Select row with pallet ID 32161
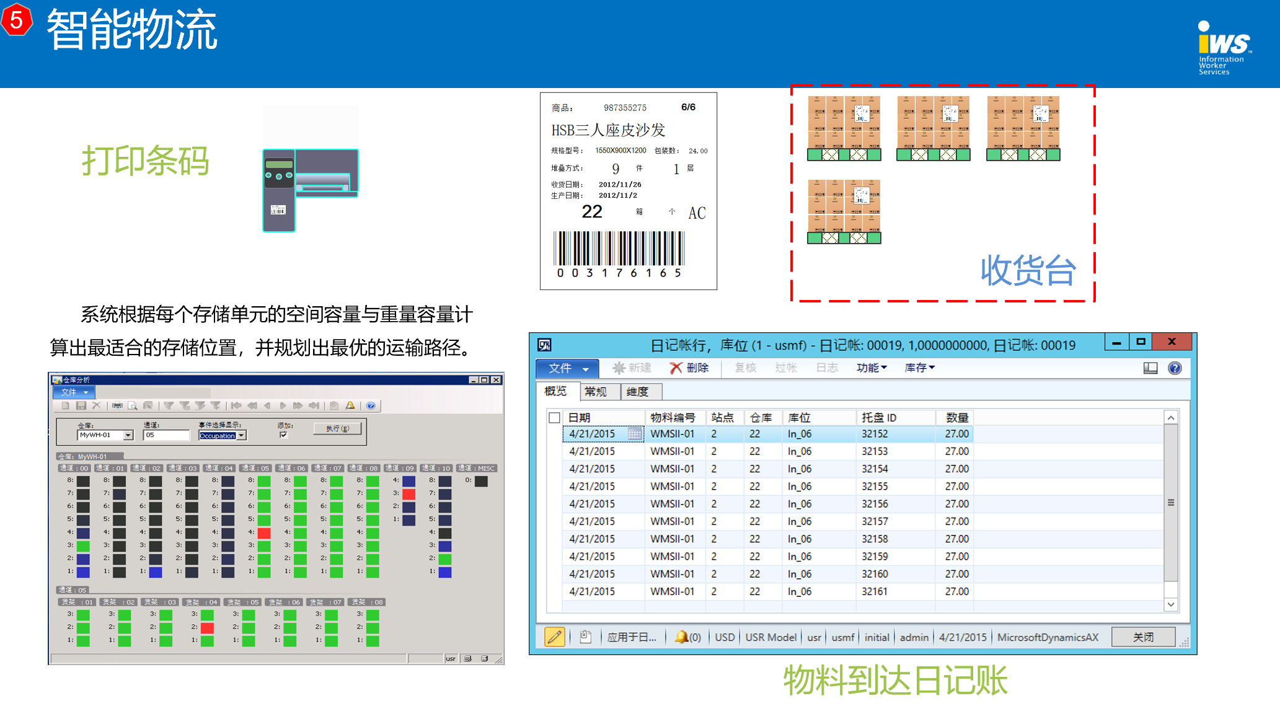This screenshot has height=719, width=1280. pos(767,591)
